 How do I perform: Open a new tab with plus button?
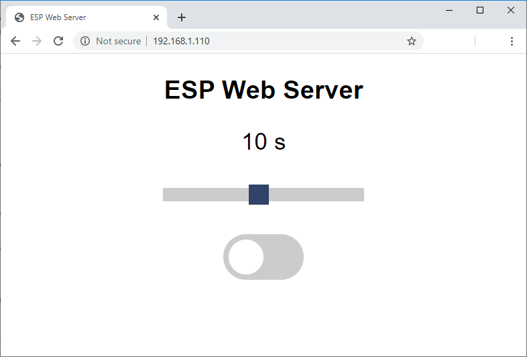click(x=182, y=17)
